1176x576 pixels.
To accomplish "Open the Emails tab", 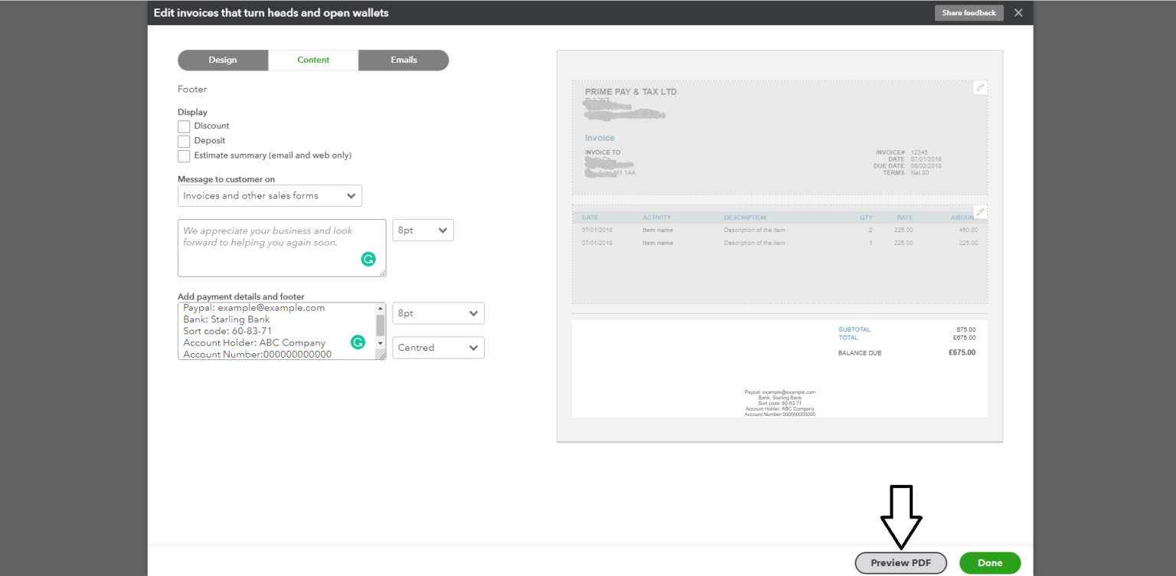I will click(x=403, y=60).
